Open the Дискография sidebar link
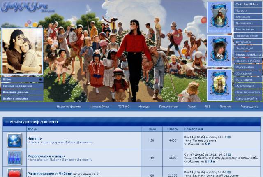263x177 pixels. click(244, 23)
